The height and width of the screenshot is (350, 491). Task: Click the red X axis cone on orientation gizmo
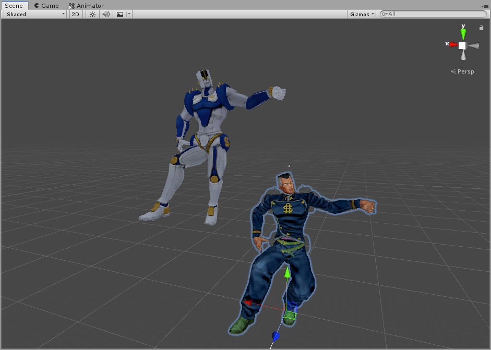[x=454, y=45]
